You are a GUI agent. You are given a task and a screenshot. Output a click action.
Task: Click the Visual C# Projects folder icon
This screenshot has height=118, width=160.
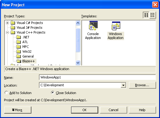pos(13,23)
